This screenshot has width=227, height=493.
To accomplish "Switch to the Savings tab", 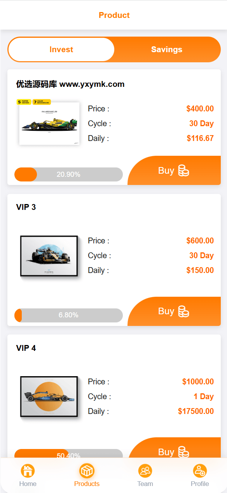I will click(167, 49).
